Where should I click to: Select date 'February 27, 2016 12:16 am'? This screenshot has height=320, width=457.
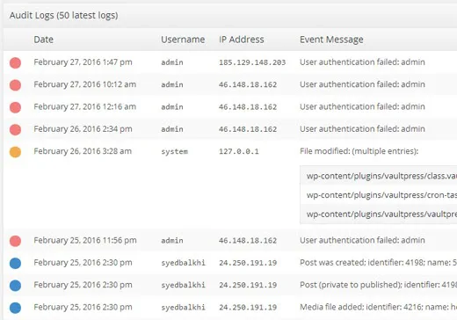(84, 106)
